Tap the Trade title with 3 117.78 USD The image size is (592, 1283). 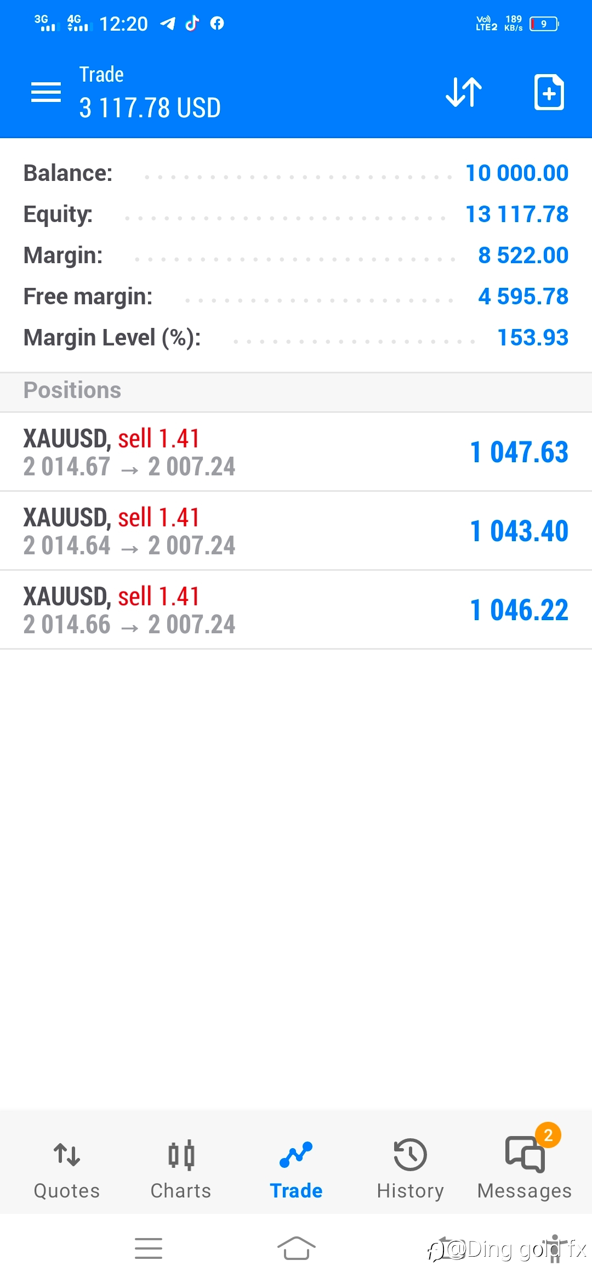tap(150, 92)
